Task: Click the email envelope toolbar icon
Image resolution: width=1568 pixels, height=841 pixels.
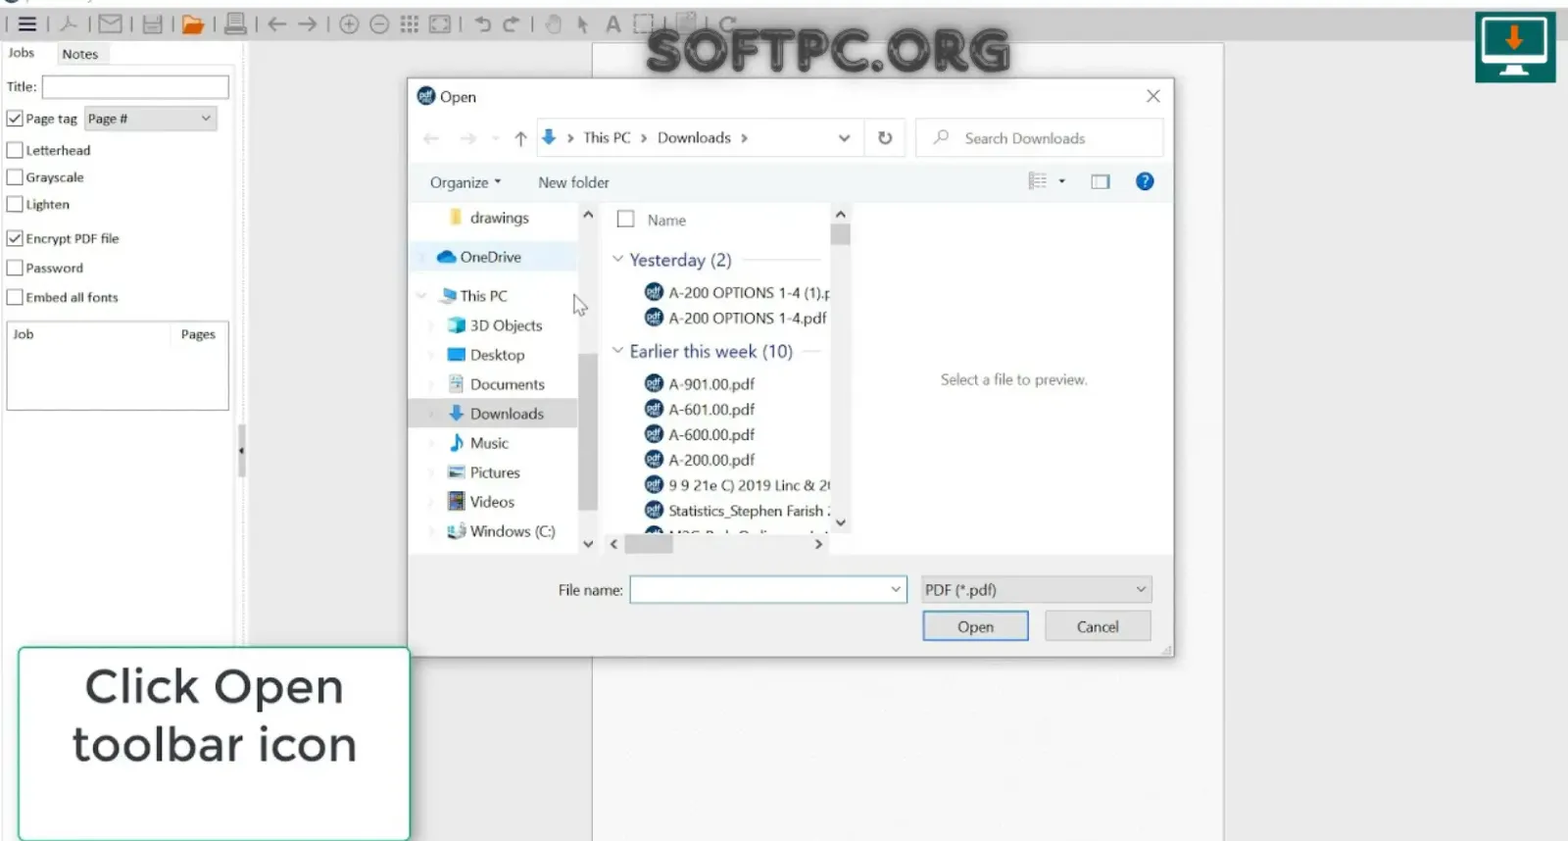Action: (x=111, y=25)
